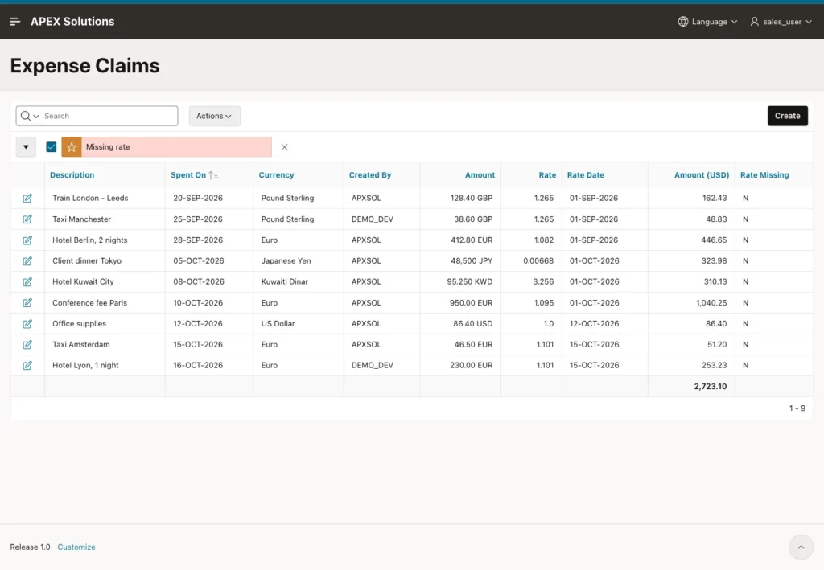824x570 pixels.
Task: Open the Description column header menu
Action: click(x=72, y=175)
